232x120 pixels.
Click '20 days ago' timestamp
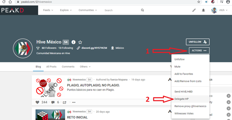pos(103,112)
